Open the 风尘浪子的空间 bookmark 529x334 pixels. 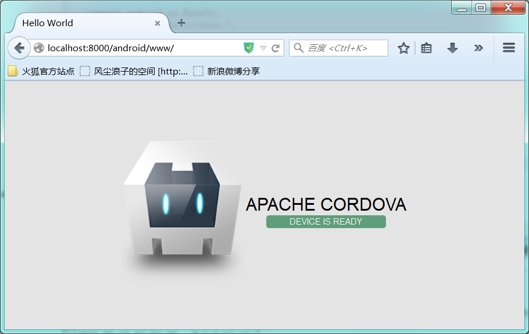134,71
